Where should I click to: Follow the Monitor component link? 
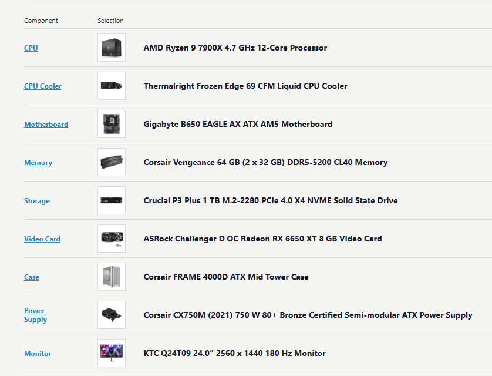pos(38,354)
